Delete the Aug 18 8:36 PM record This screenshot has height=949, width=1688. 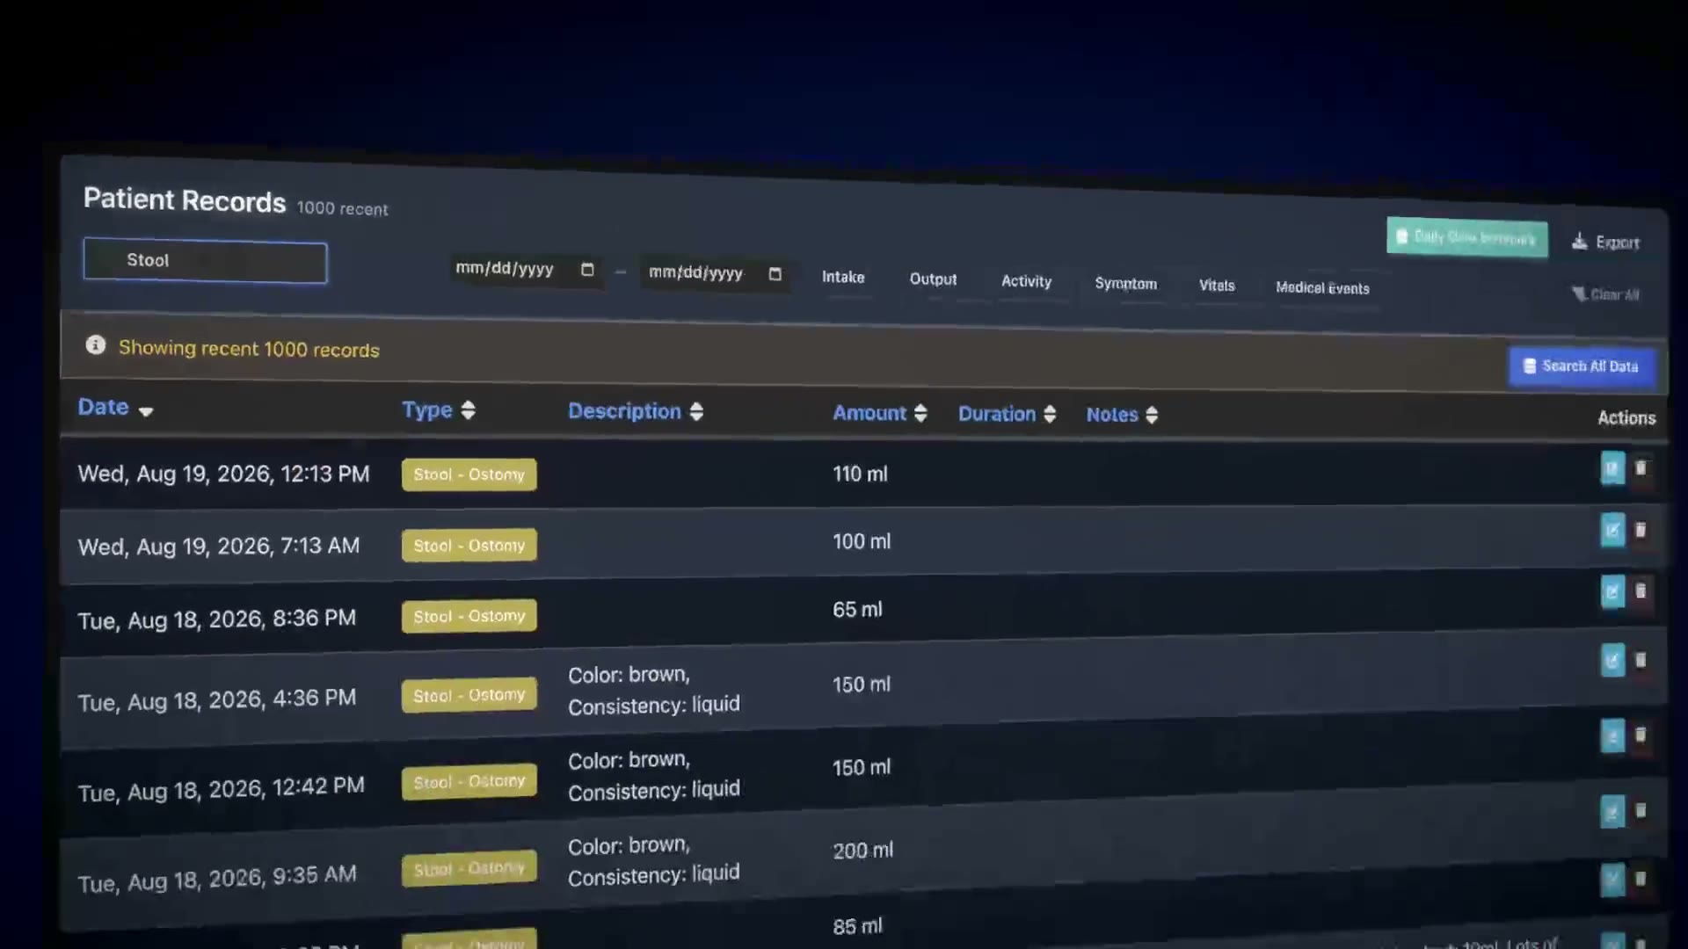(x=1641, y=591)
